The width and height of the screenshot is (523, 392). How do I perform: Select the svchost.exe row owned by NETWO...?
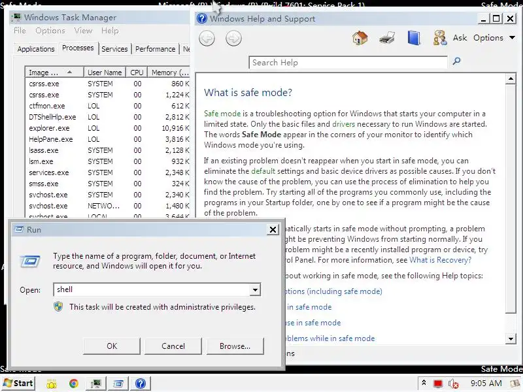pos(109,206)
